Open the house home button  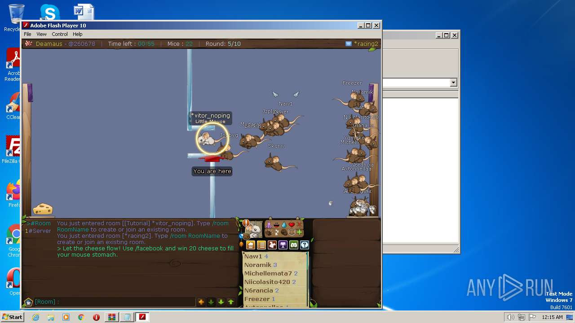[251, 245]
